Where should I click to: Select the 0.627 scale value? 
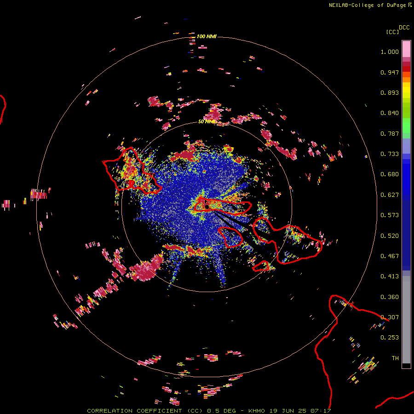click(x=390, y=195)
